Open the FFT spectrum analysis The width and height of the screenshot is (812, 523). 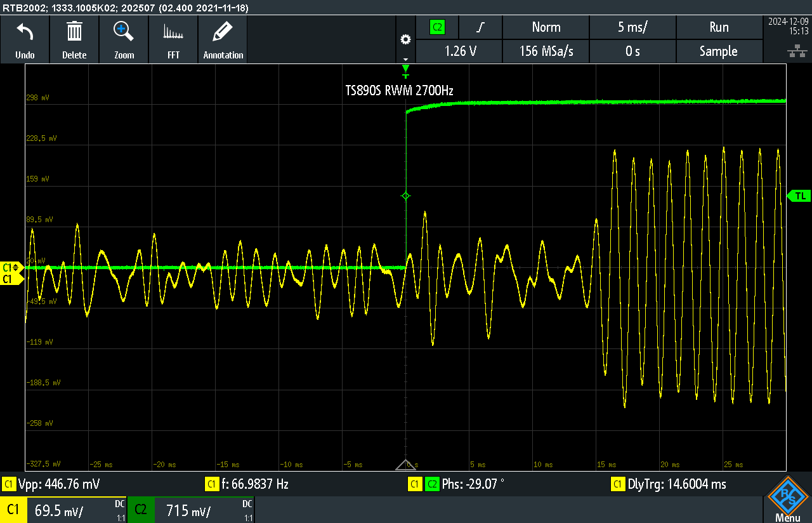point(173,39)
